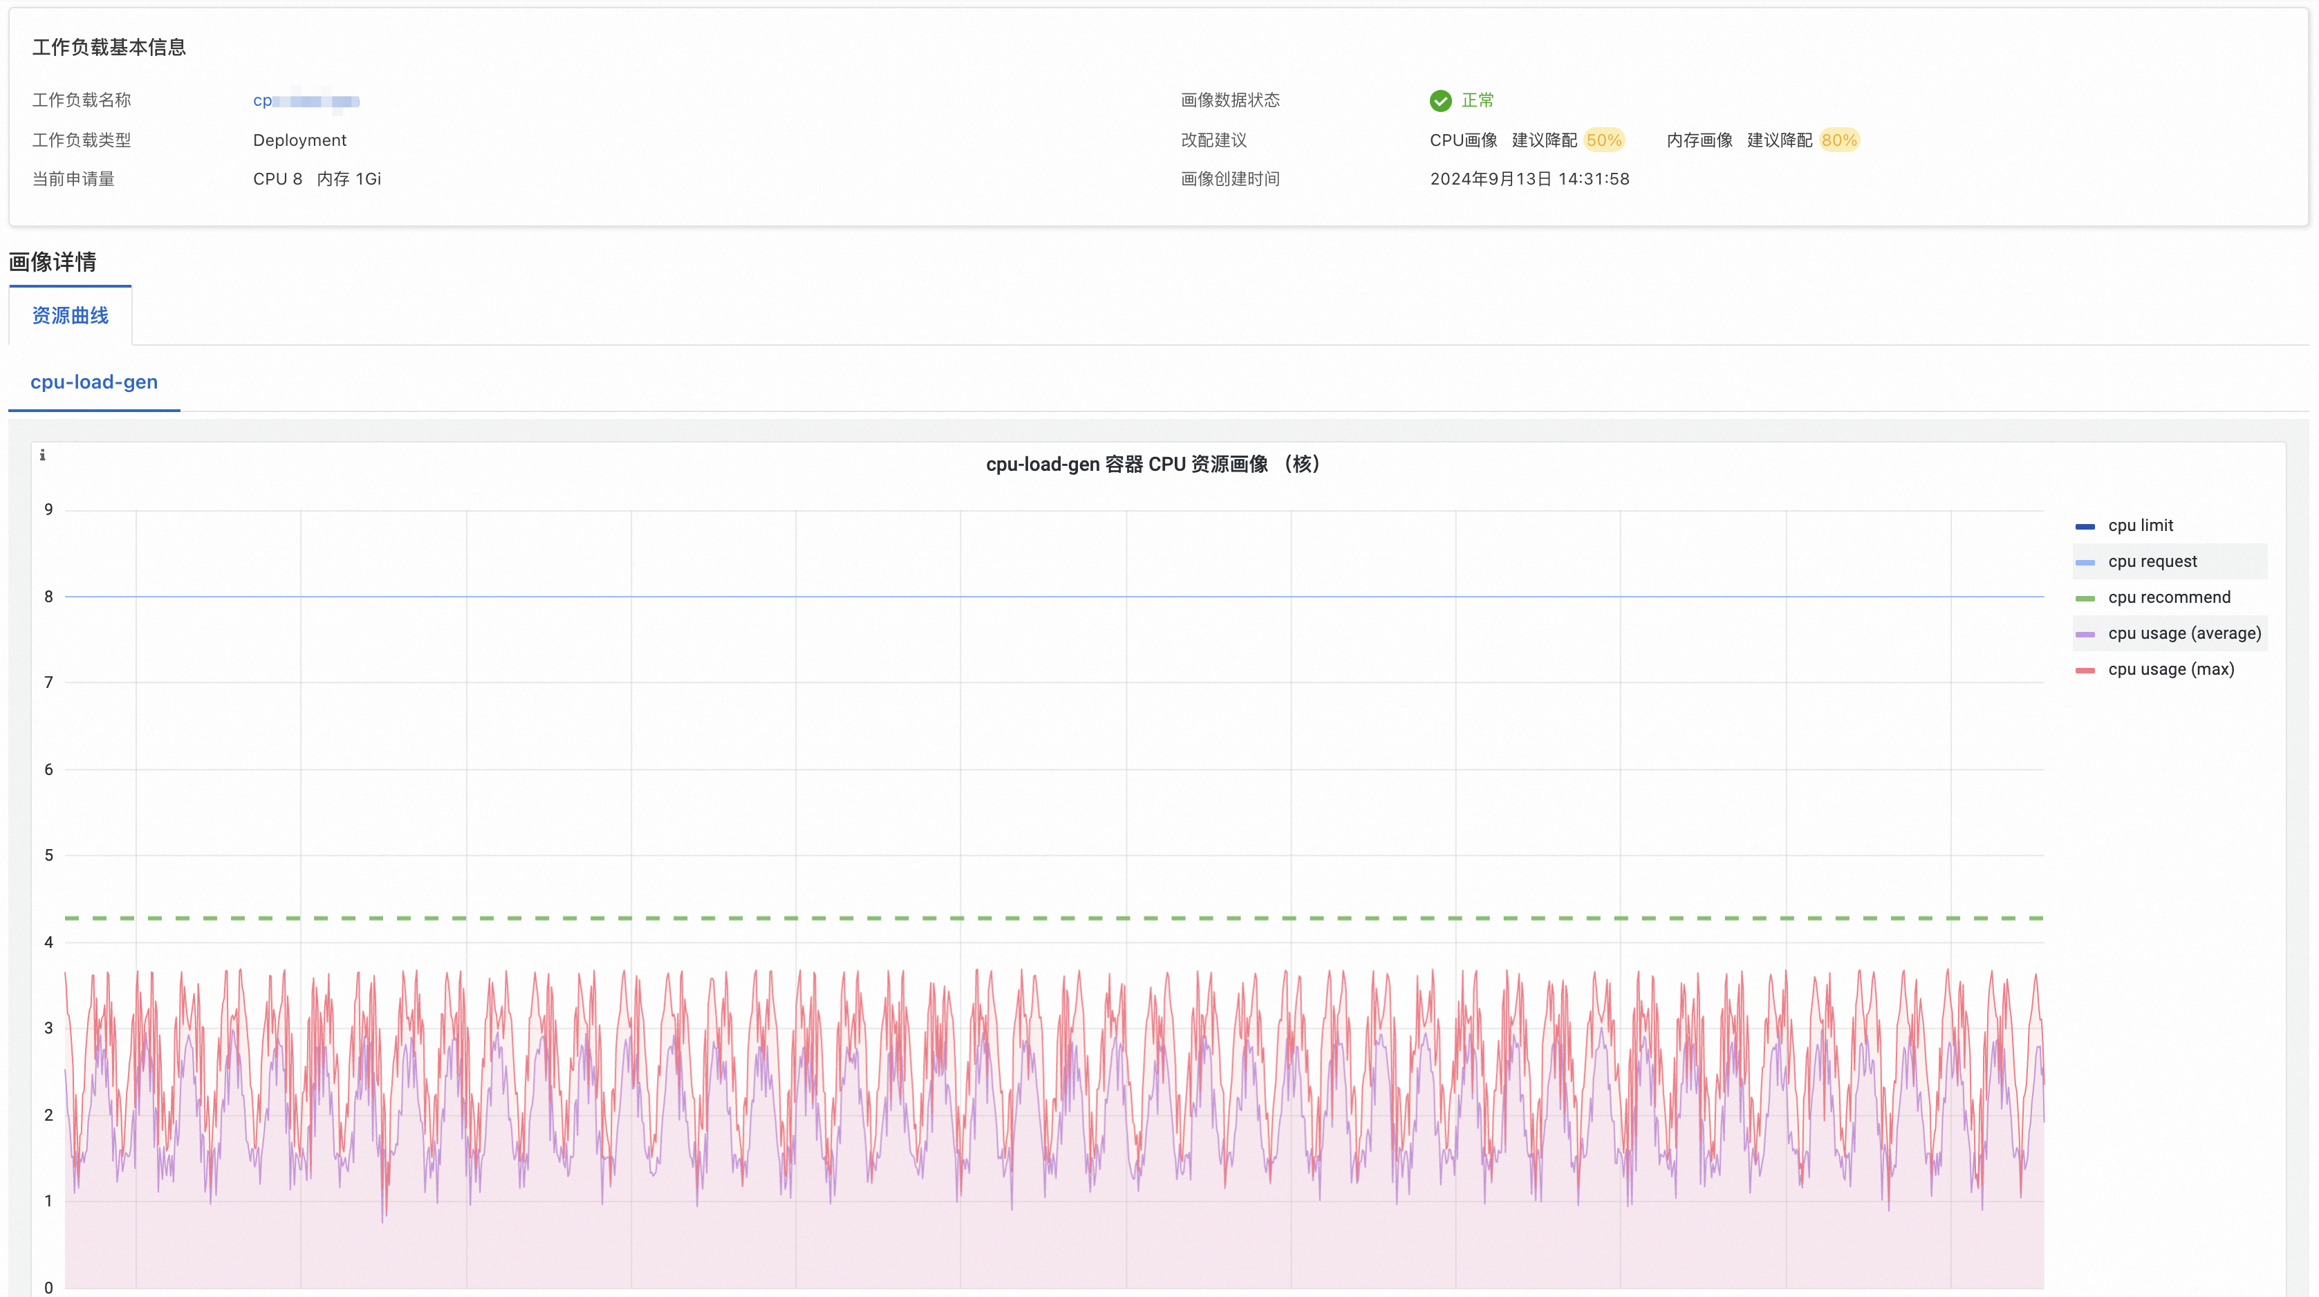Click the Deployment workload type value
This screenshot has height=1297, width=2319.
(x=300, y=140)
